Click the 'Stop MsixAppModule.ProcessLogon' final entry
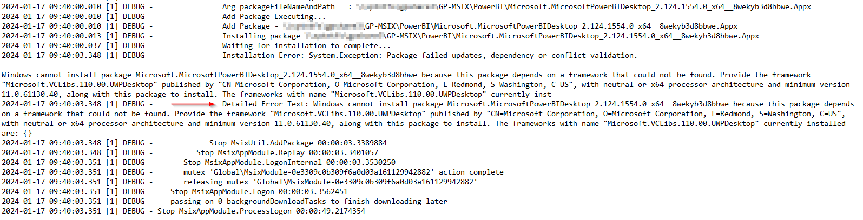This screenshot has width=863, height=220. click(261, 211)
